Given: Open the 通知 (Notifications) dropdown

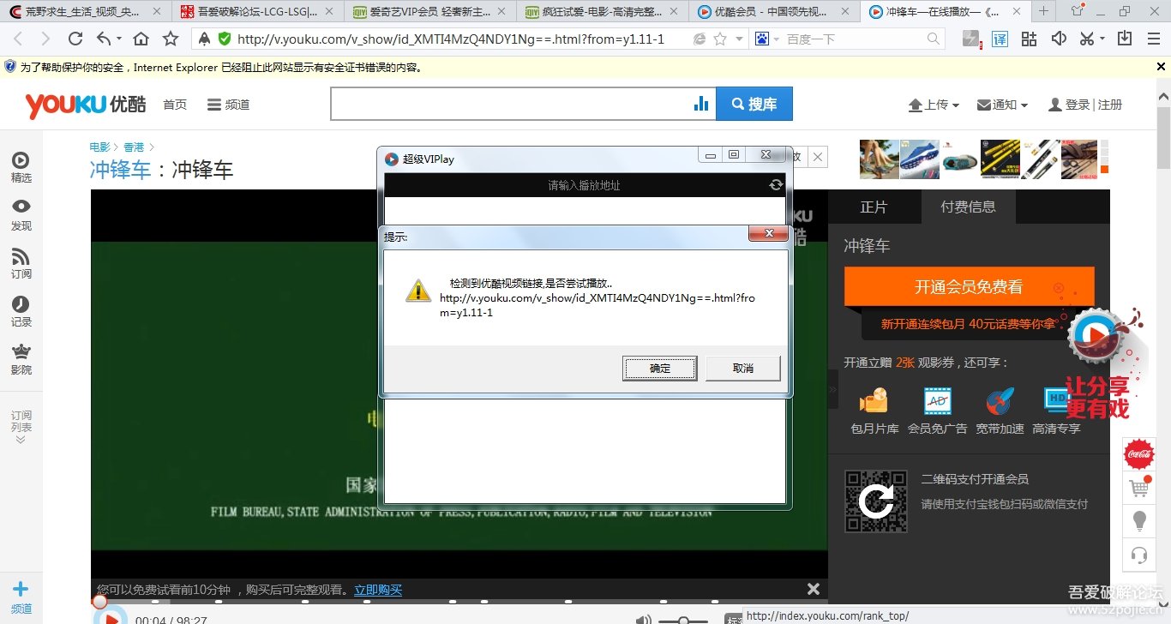Looking at the screenshot, I should [1001, 104].
